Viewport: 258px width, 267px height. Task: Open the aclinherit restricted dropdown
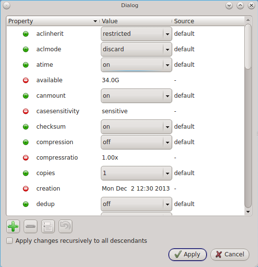(x=136, y=34)
